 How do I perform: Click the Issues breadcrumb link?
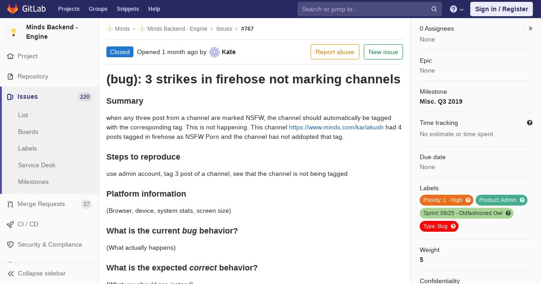coord(224,29)
